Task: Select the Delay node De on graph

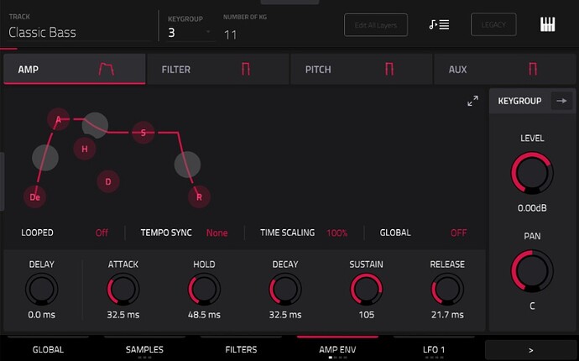Action: (35, 197)
